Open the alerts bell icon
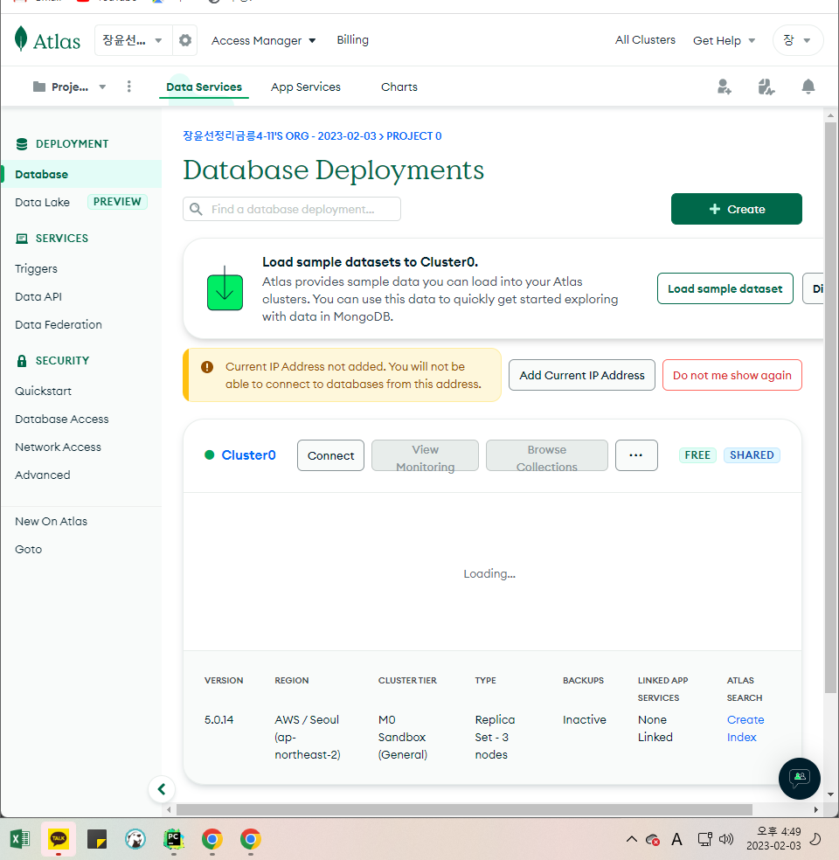This screenshot has width=839, height=860. coord(808,87)
